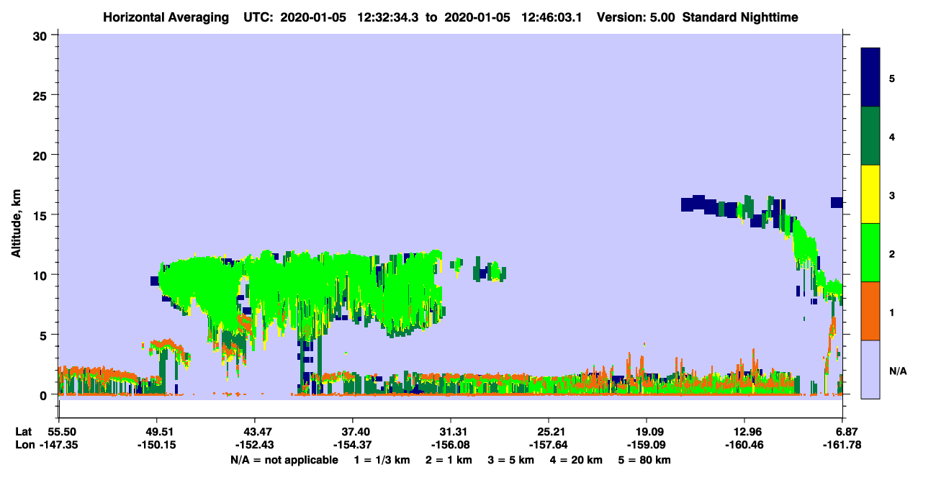This screenshot has width=936, height=480.
Task: Click the 'Lon' row label
Action: click(x=24, y=445)
